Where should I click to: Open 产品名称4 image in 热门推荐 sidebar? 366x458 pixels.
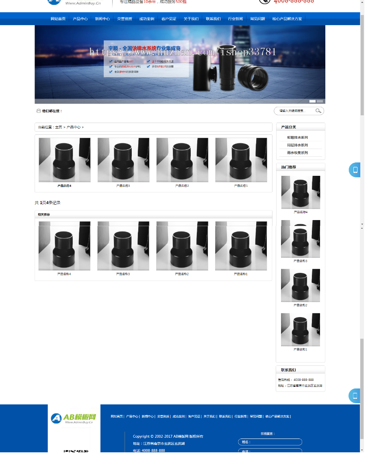(301, 192)
